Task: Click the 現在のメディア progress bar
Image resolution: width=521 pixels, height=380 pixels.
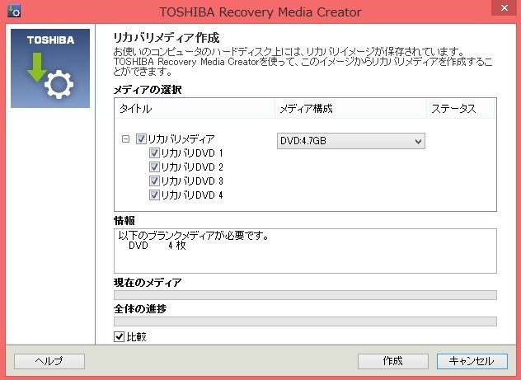Action: point(305,295)
